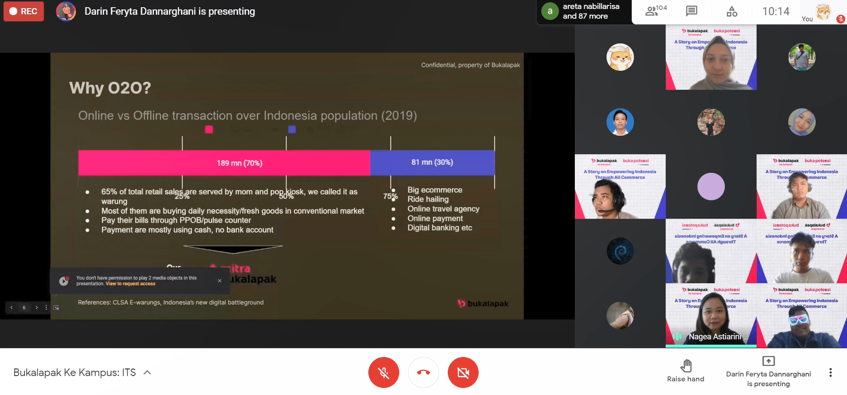Open the activities shapes icon
The image size is (847, 395).
point(731,11)
